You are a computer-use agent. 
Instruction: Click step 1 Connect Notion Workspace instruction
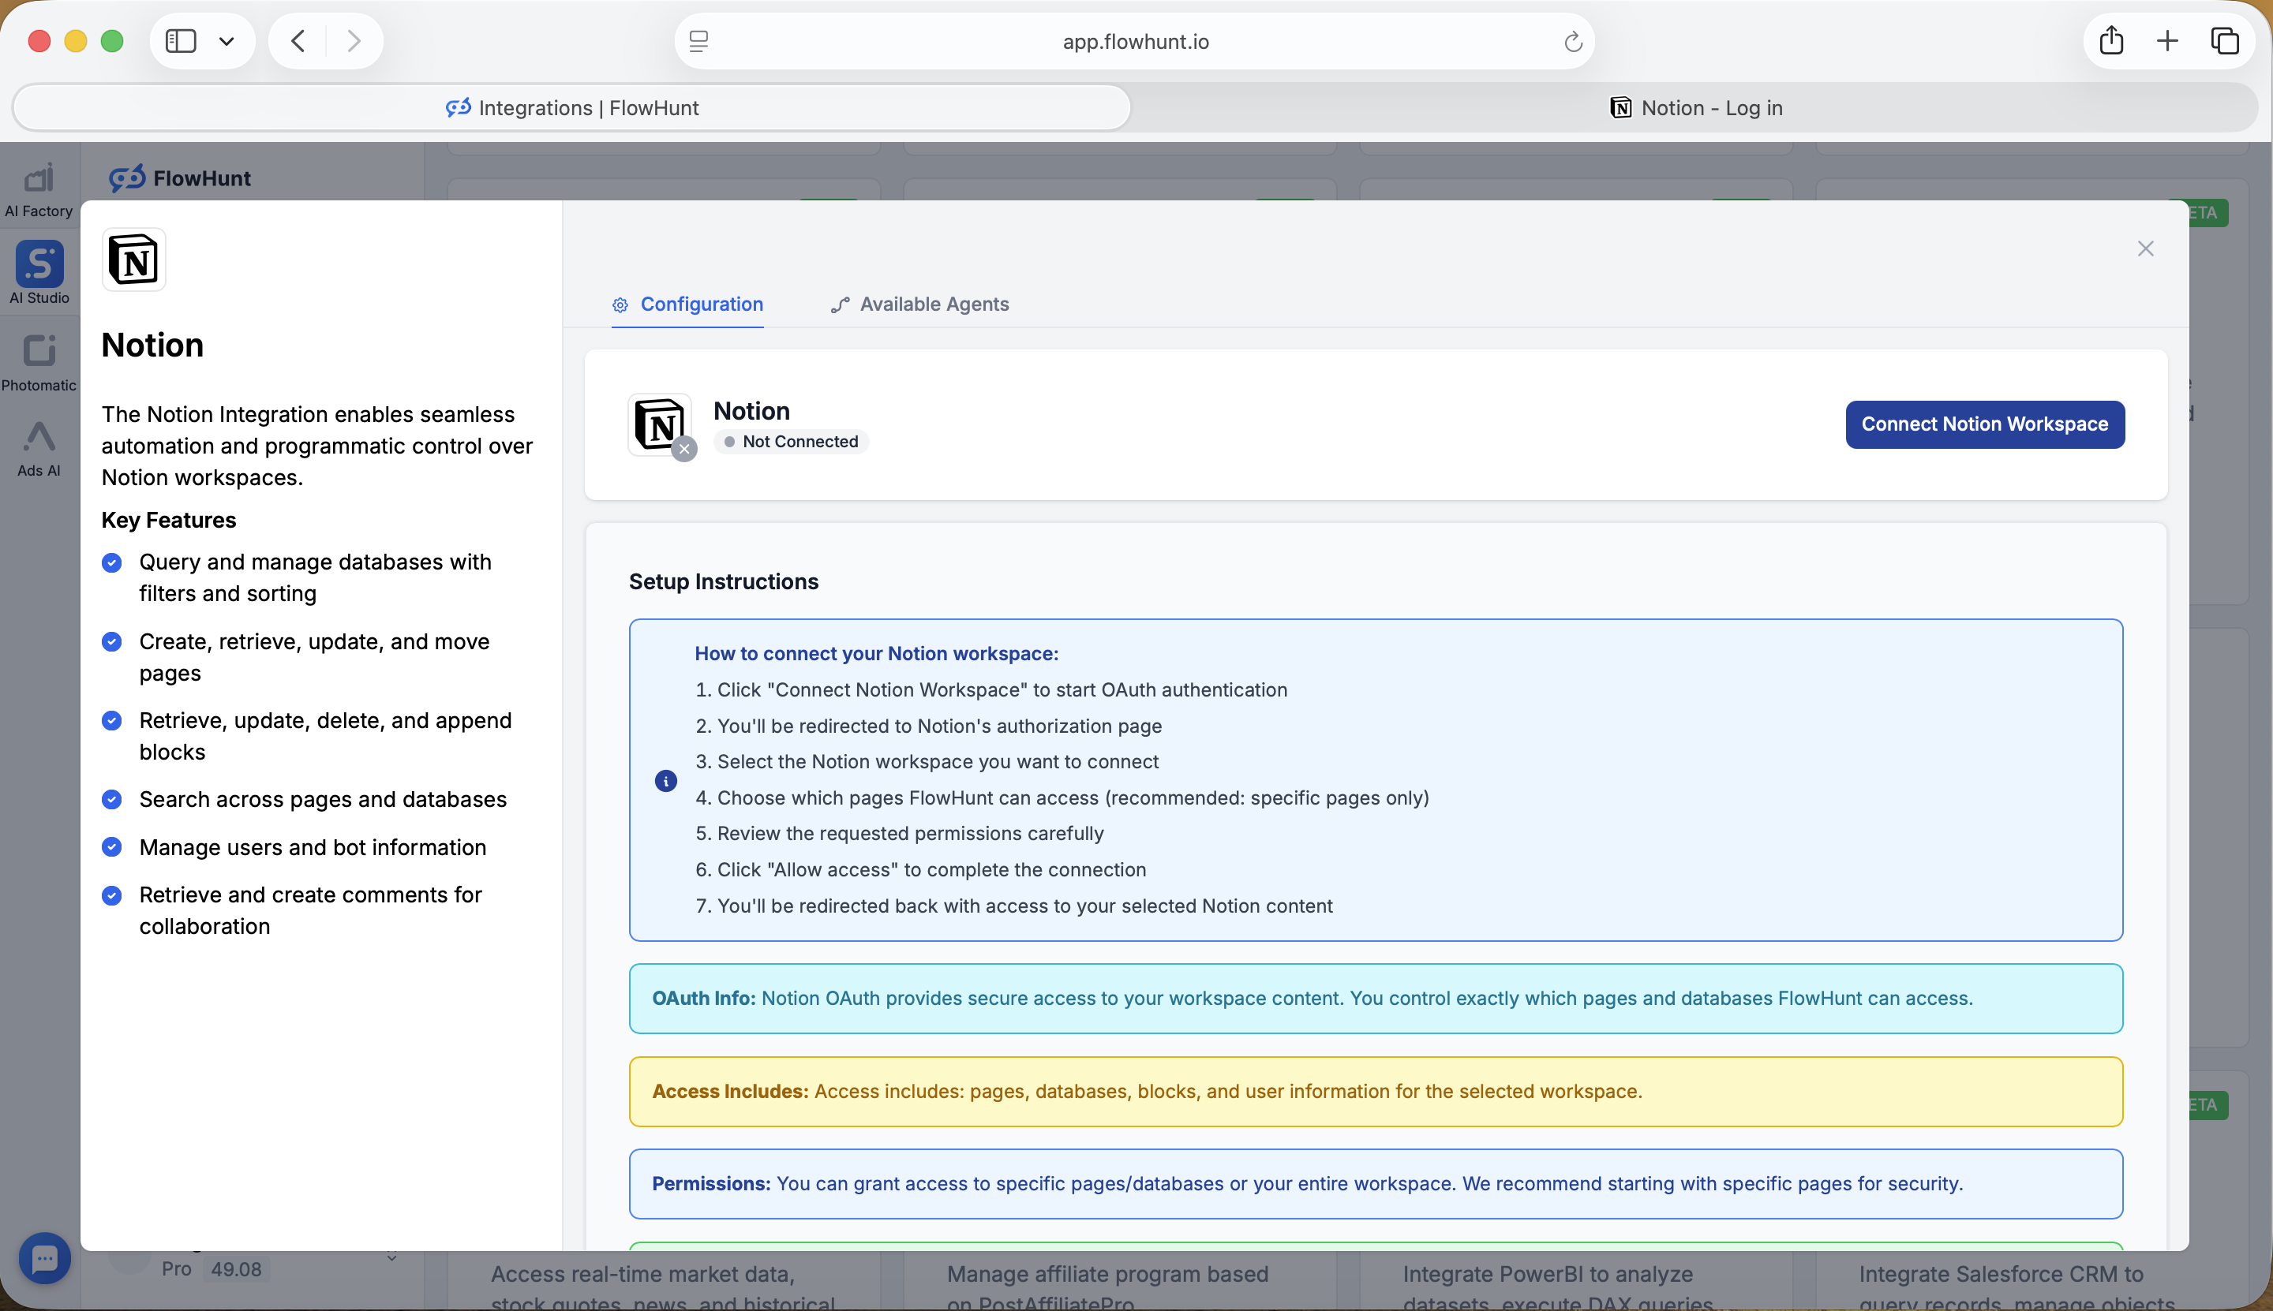tap(991, 689)
